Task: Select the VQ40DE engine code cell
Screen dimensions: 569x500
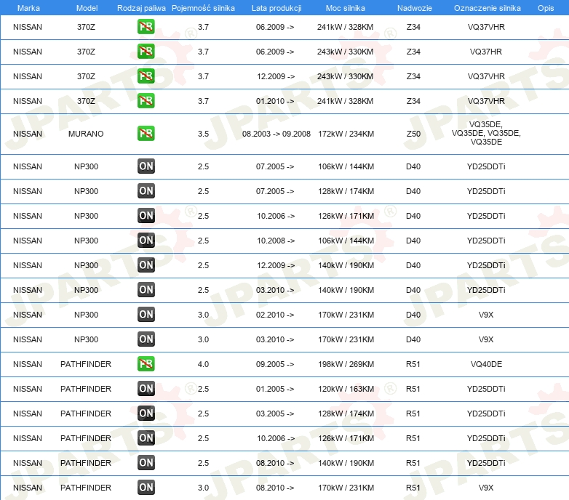Action: [x=485, y=364]
